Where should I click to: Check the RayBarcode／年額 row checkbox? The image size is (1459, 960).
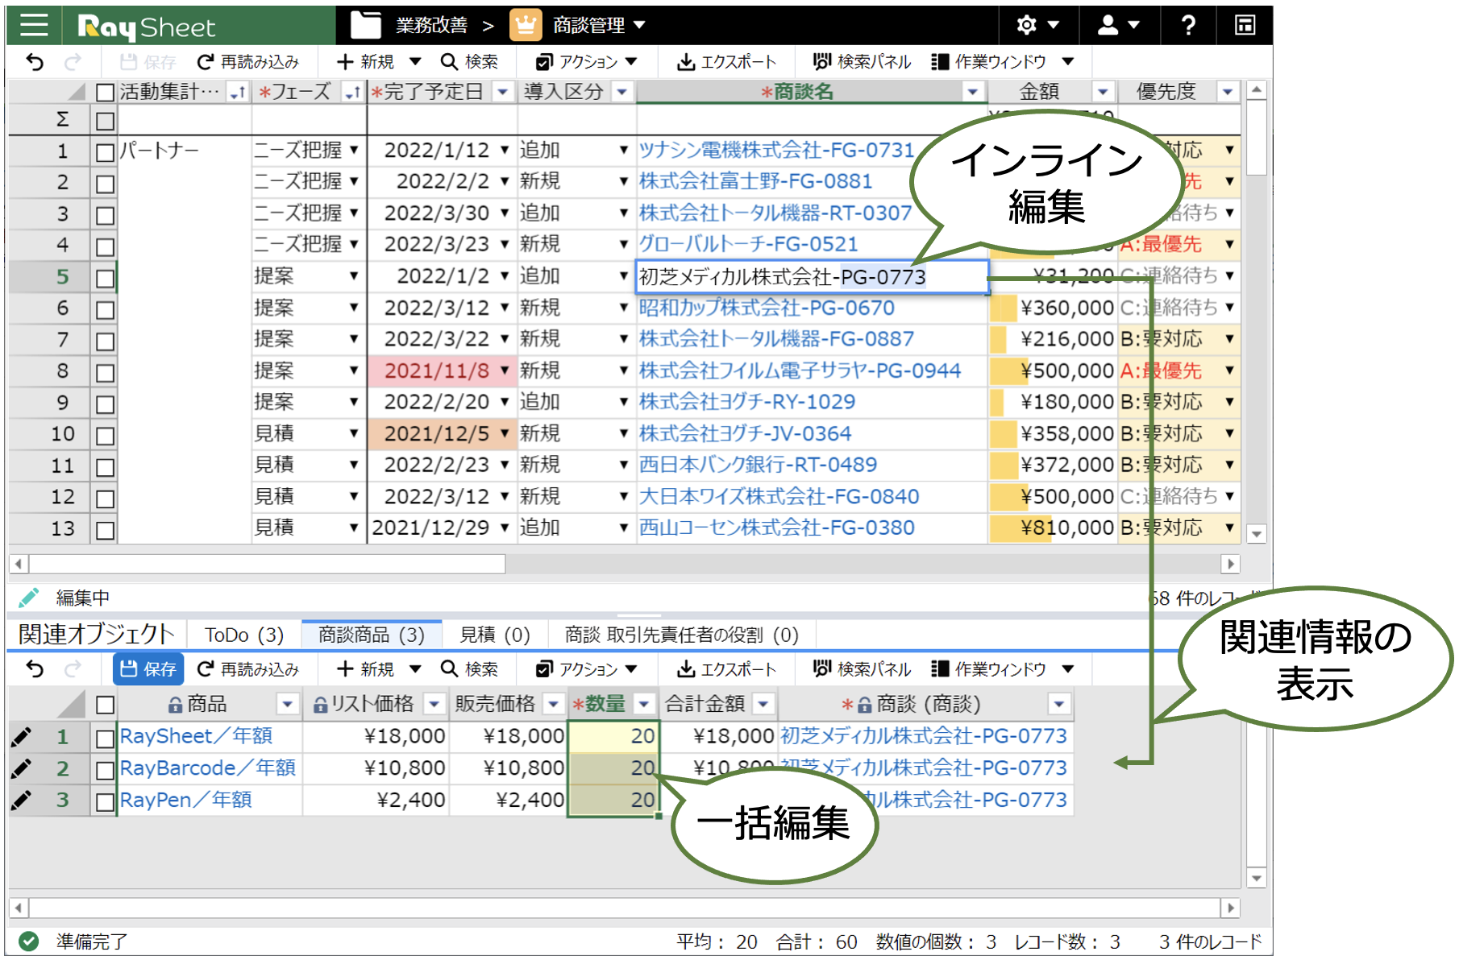pyautogui.click(x=105, y=771)
